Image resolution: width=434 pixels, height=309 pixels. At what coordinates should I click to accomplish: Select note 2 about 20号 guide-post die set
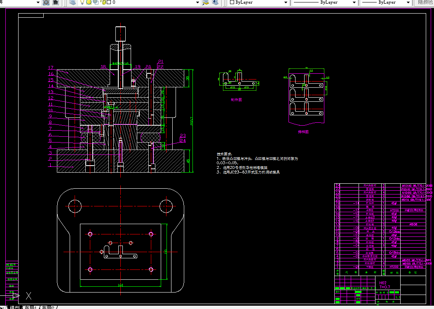point(242,168)
